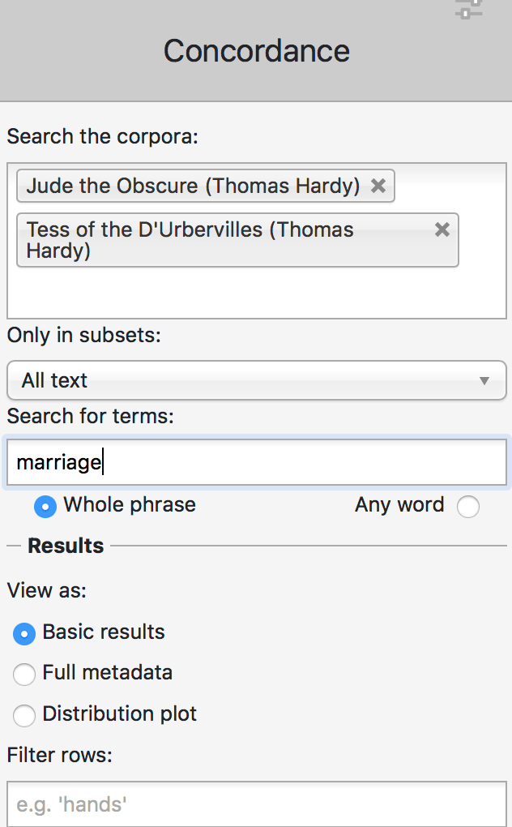Remove Tess of the D'Urbervilles corpus

[442, 229]
